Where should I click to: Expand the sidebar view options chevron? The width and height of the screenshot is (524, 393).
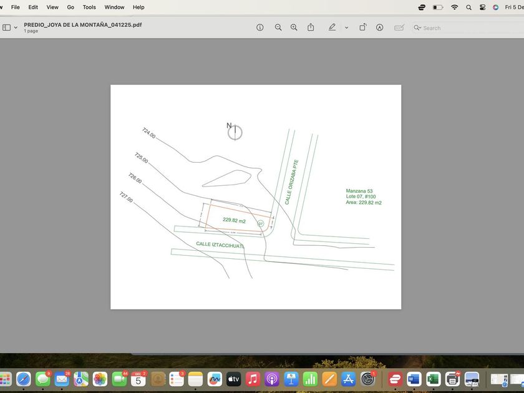(16, 27)
